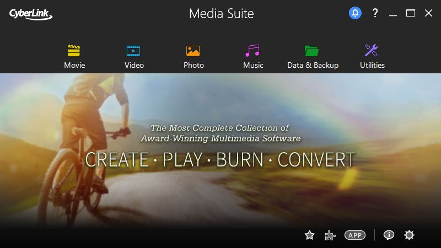Click the blue notification bell icon
The width and height of the screenshot is (441, 248).
pos(355,13)
